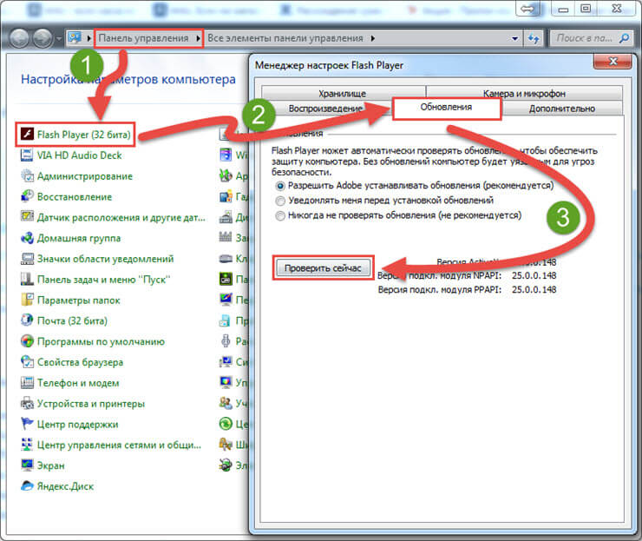The height and width of the screenshot is (541, 642).
Task: Click the Администрирование icon
Action: [x=28, y=175]
